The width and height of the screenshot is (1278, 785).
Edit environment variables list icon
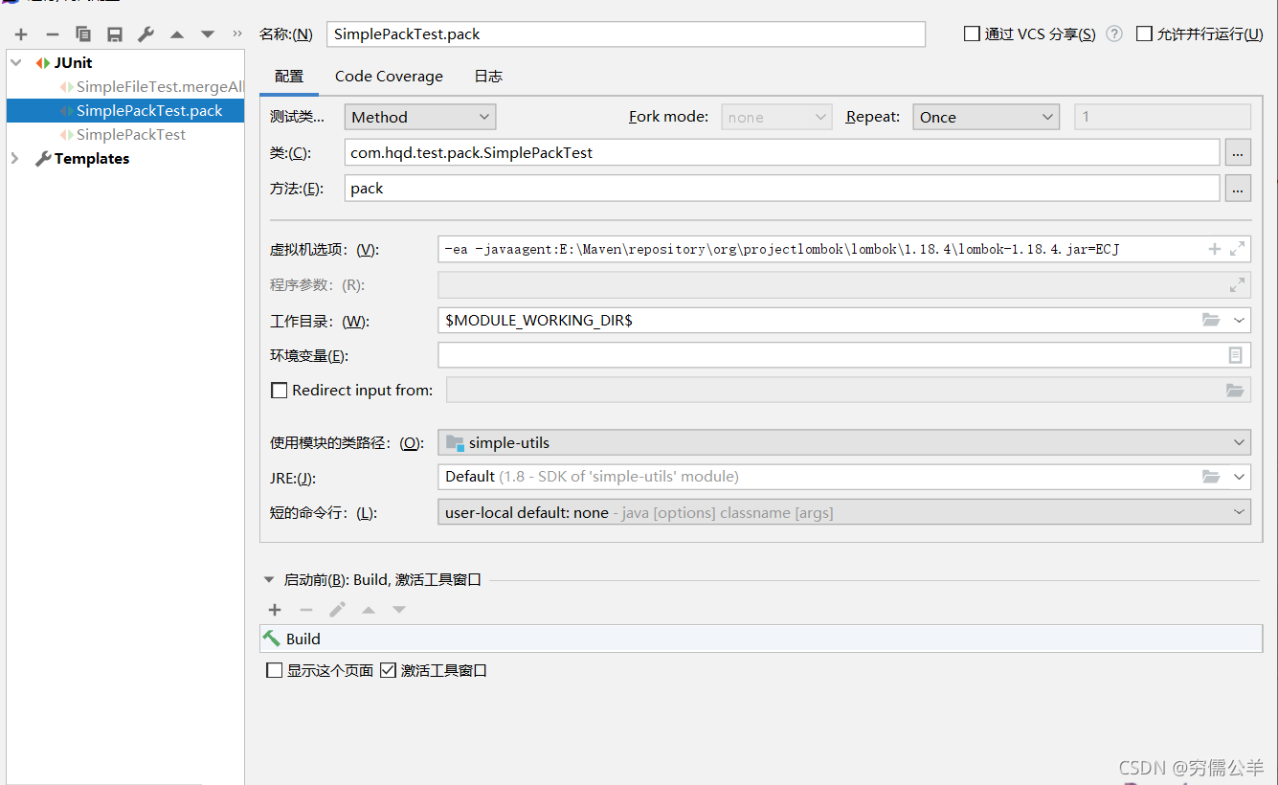(1235, 355)
